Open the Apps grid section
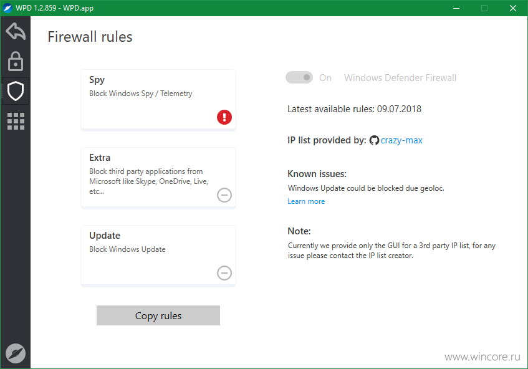Screen dimensions: 528x369 [16, 121]
